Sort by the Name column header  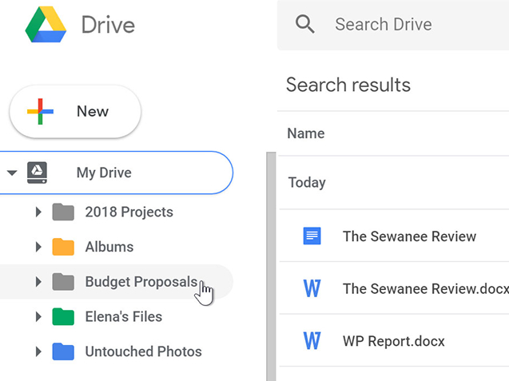[306, 133]
